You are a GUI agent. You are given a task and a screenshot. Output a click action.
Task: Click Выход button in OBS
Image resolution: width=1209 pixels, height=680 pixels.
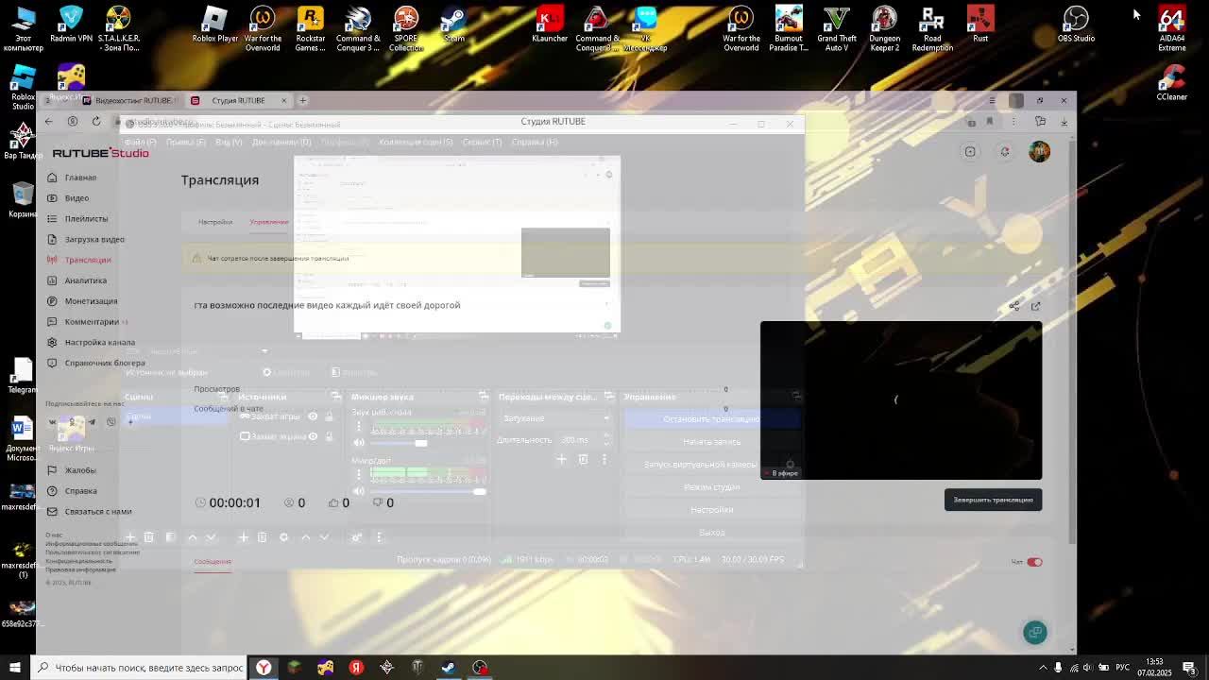(711, 533)
